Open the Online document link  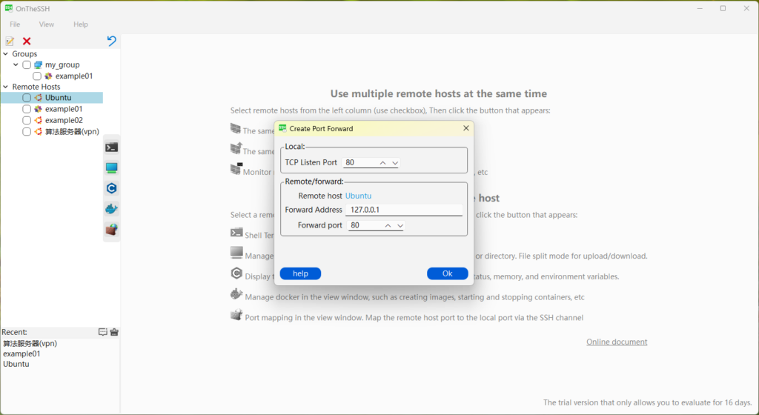coord(617,342)
